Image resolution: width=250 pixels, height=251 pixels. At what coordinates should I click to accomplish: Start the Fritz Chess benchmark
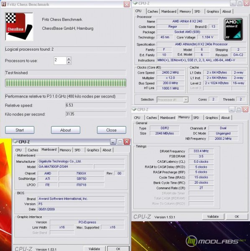[20, 130]
